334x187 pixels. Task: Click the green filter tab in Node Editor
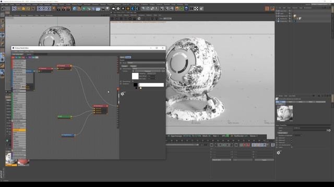[20, 57]
